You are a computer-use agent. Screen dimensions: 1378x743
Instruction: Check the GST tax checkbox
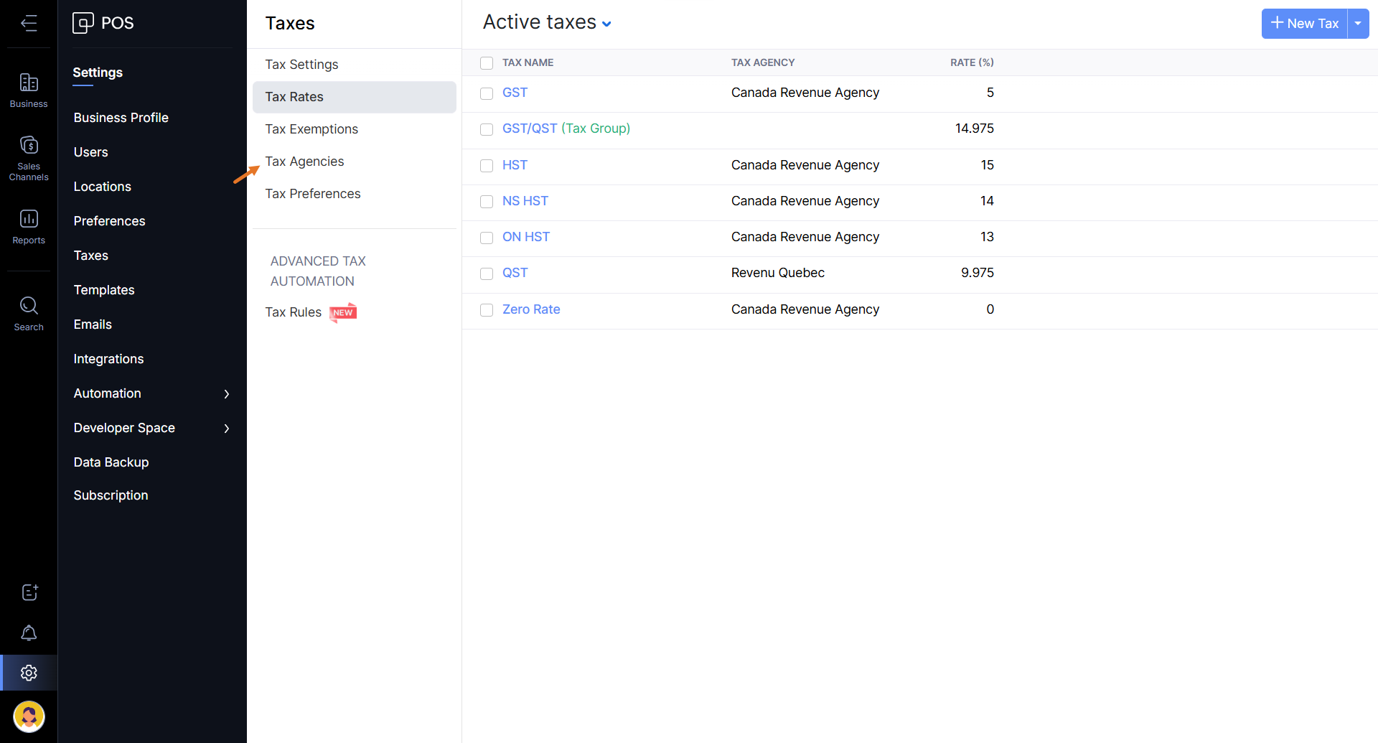(x=487, y=93)
